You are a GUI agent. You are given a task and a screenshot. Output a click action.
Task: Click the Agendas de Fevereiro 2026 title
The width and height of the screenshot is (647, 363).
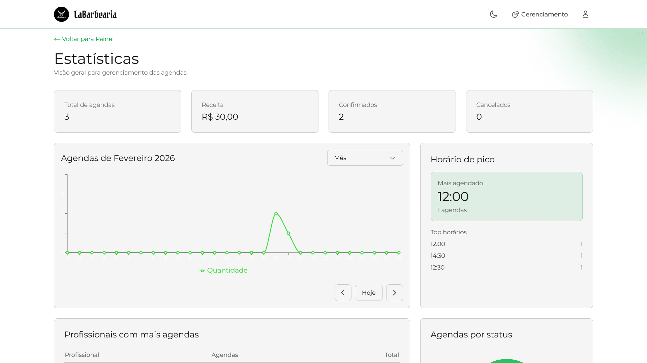click(118, 158)
